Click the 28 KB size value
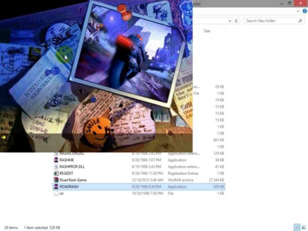 pyautogui.click(x=219, y=87)
